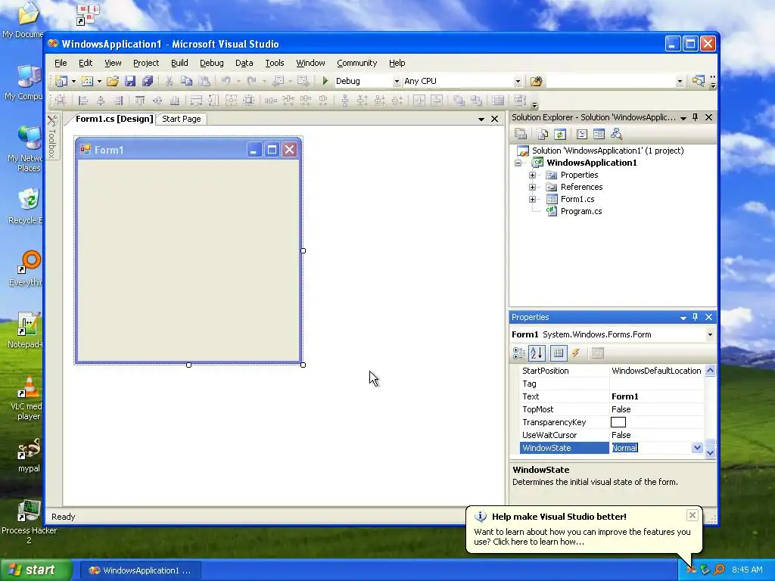Select the StartPosition property row
Viewport: 775px width, 581px height.
coord(612,371)
